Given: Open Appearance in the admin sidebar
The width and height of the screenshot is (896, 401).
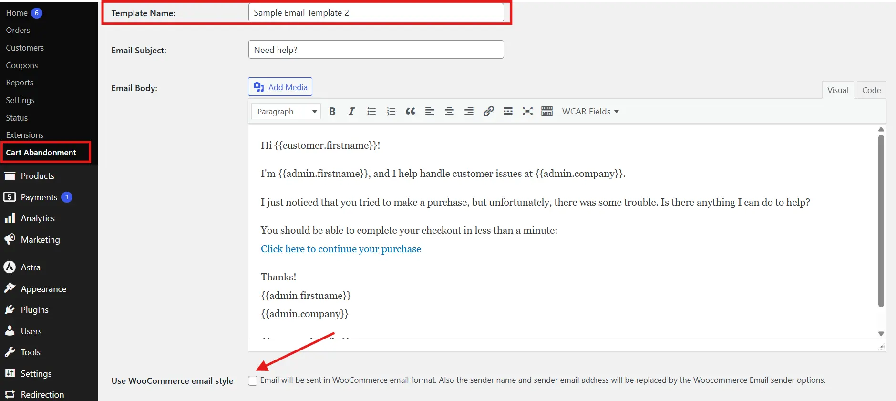Looking at the screenshot, I should tap(43, 289).
